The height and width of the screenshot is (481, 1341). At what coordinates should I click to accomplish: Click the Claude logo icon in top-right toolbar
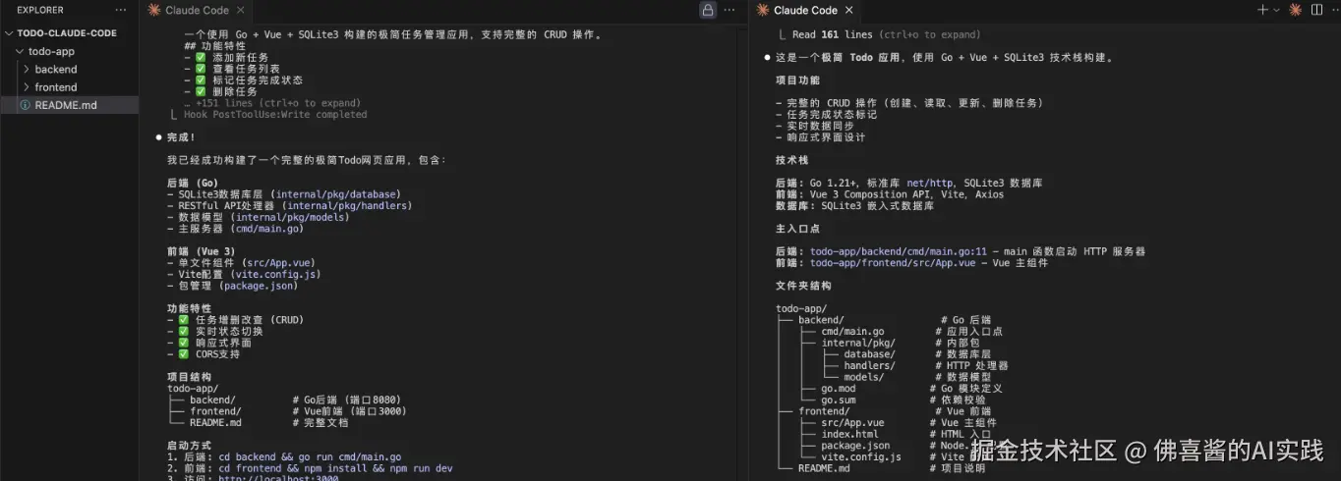coord(1295,10)
